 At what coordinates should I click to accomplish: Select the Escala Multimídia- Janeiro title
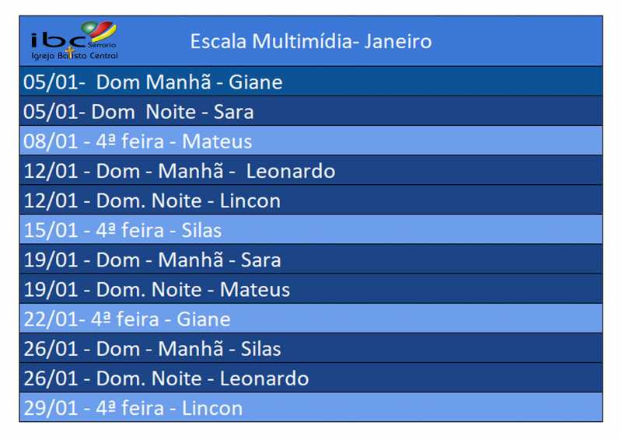(311, 41)
